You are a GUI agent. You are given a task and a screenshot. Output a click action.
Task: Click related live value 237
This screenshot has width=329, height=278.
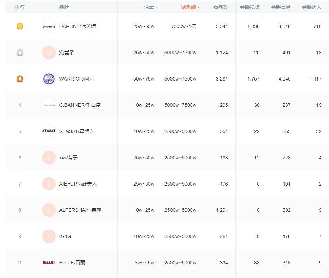pyautogui.click(x=286, y=105)
